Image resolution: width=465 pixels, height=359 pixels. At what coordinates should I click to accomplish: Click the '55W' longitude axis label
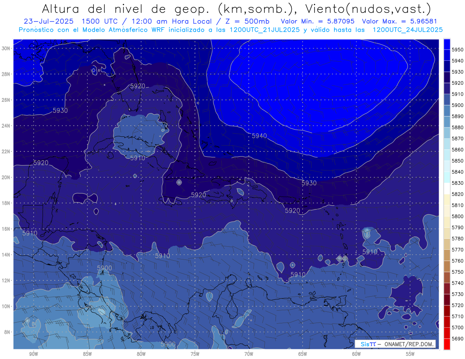tap(410, 354)
